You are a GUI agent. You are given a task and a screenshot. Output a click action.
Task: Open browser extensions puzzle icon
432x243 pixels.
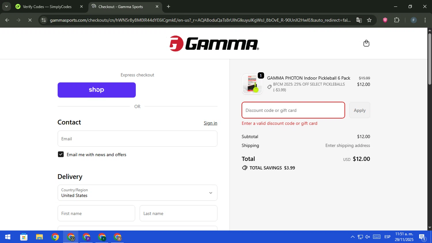coord(397,20)
